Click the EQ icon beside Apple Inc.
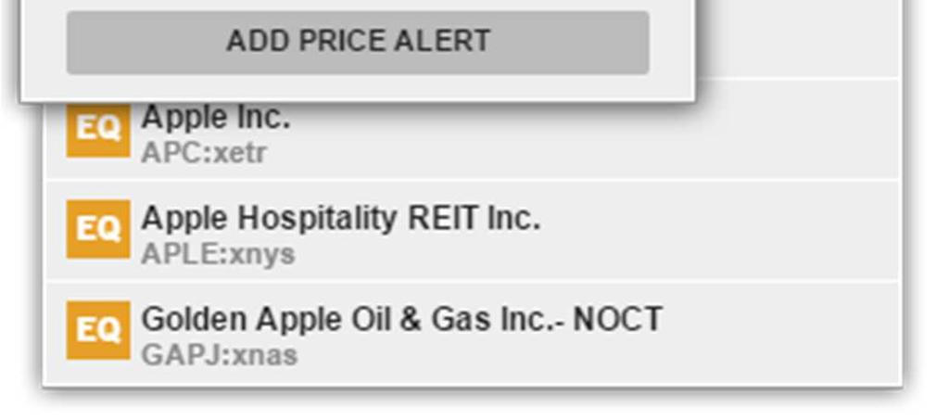 coord(98,130)
